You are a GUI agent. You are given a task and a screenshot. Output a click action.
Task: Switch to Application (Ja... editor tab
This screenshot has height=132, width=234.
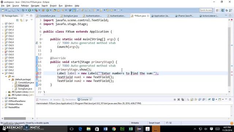[x=160, y=16]
